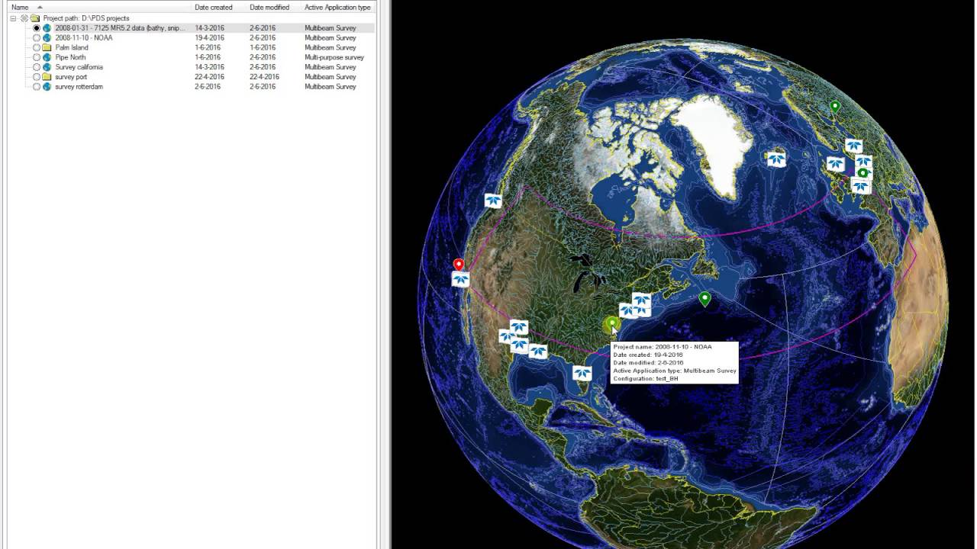Click the Teledyne marker at Florida
This screenshot has width=977, height=549.
pyautogui.click(x=582, y=373)
